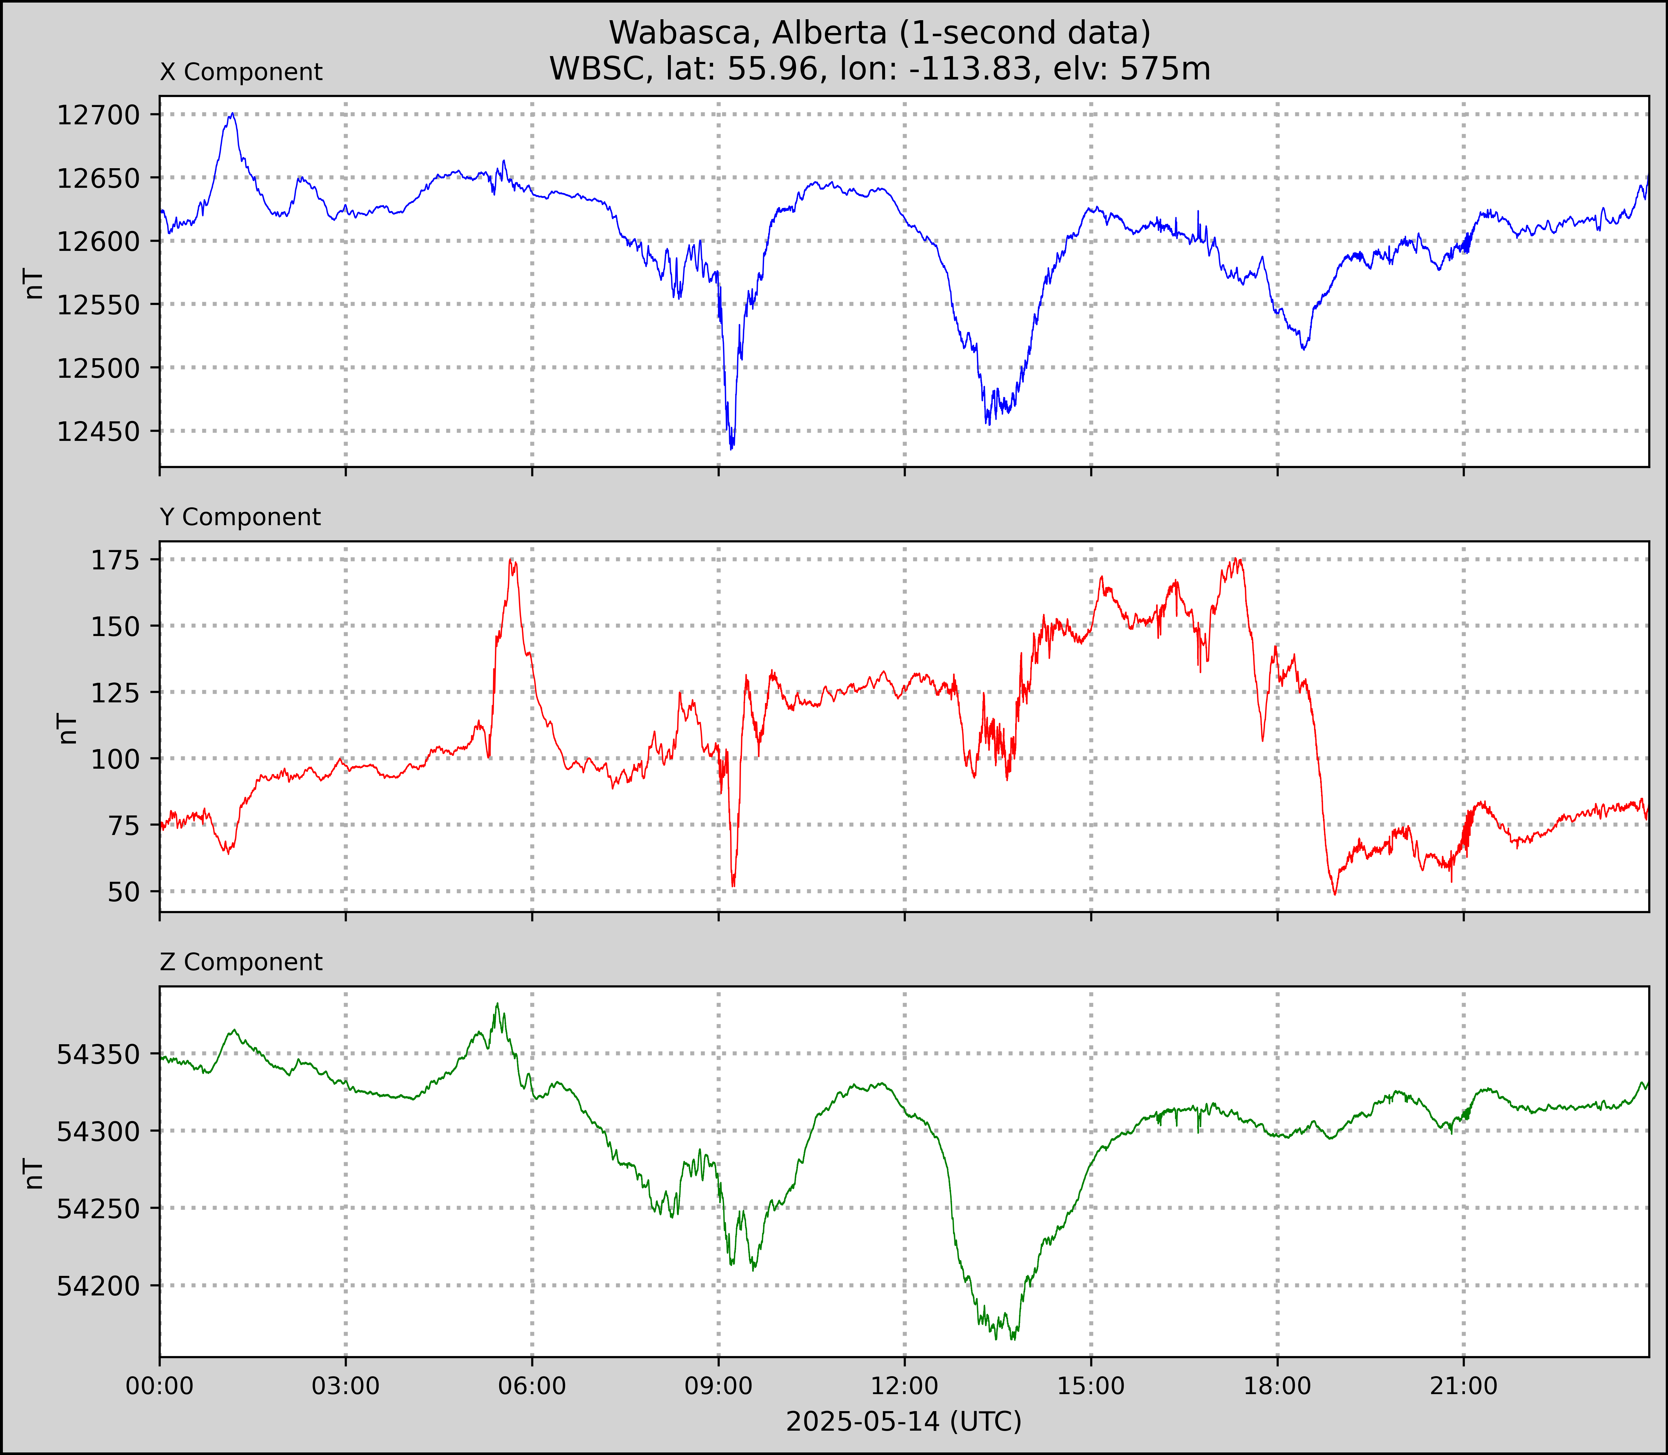Click the blue X trace peak near 12700

tap(233, 114)
